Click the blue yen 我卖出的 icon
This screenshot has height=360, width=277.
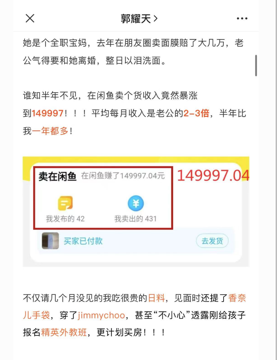point(136,203)
